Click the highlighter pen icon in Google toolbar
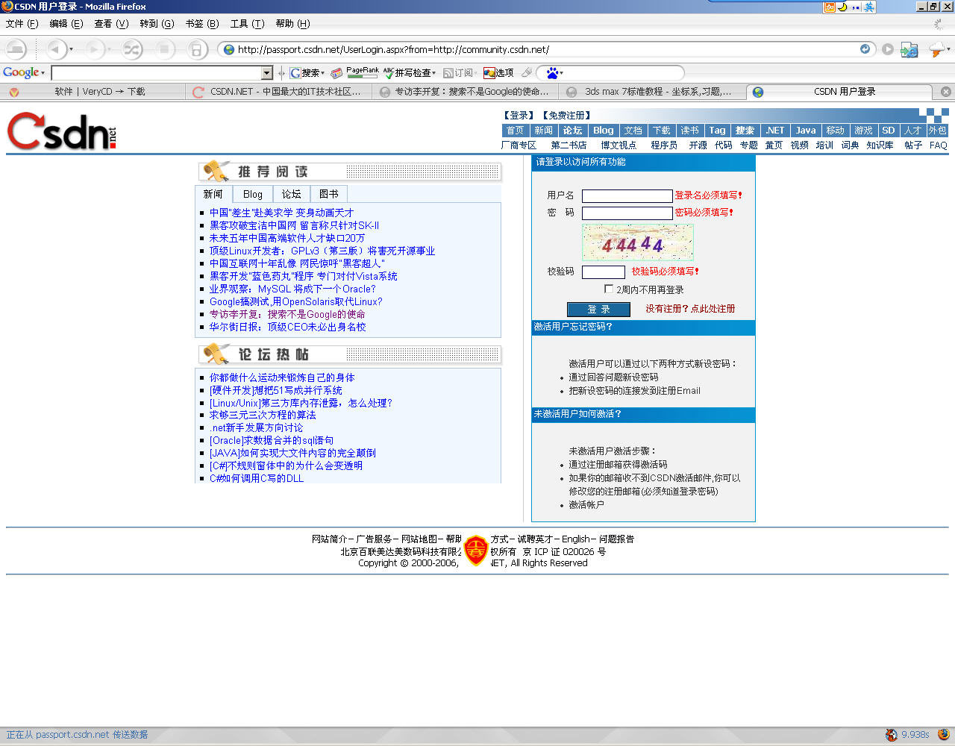The width and height of the screenshot is (955, 746). [527, 72]
